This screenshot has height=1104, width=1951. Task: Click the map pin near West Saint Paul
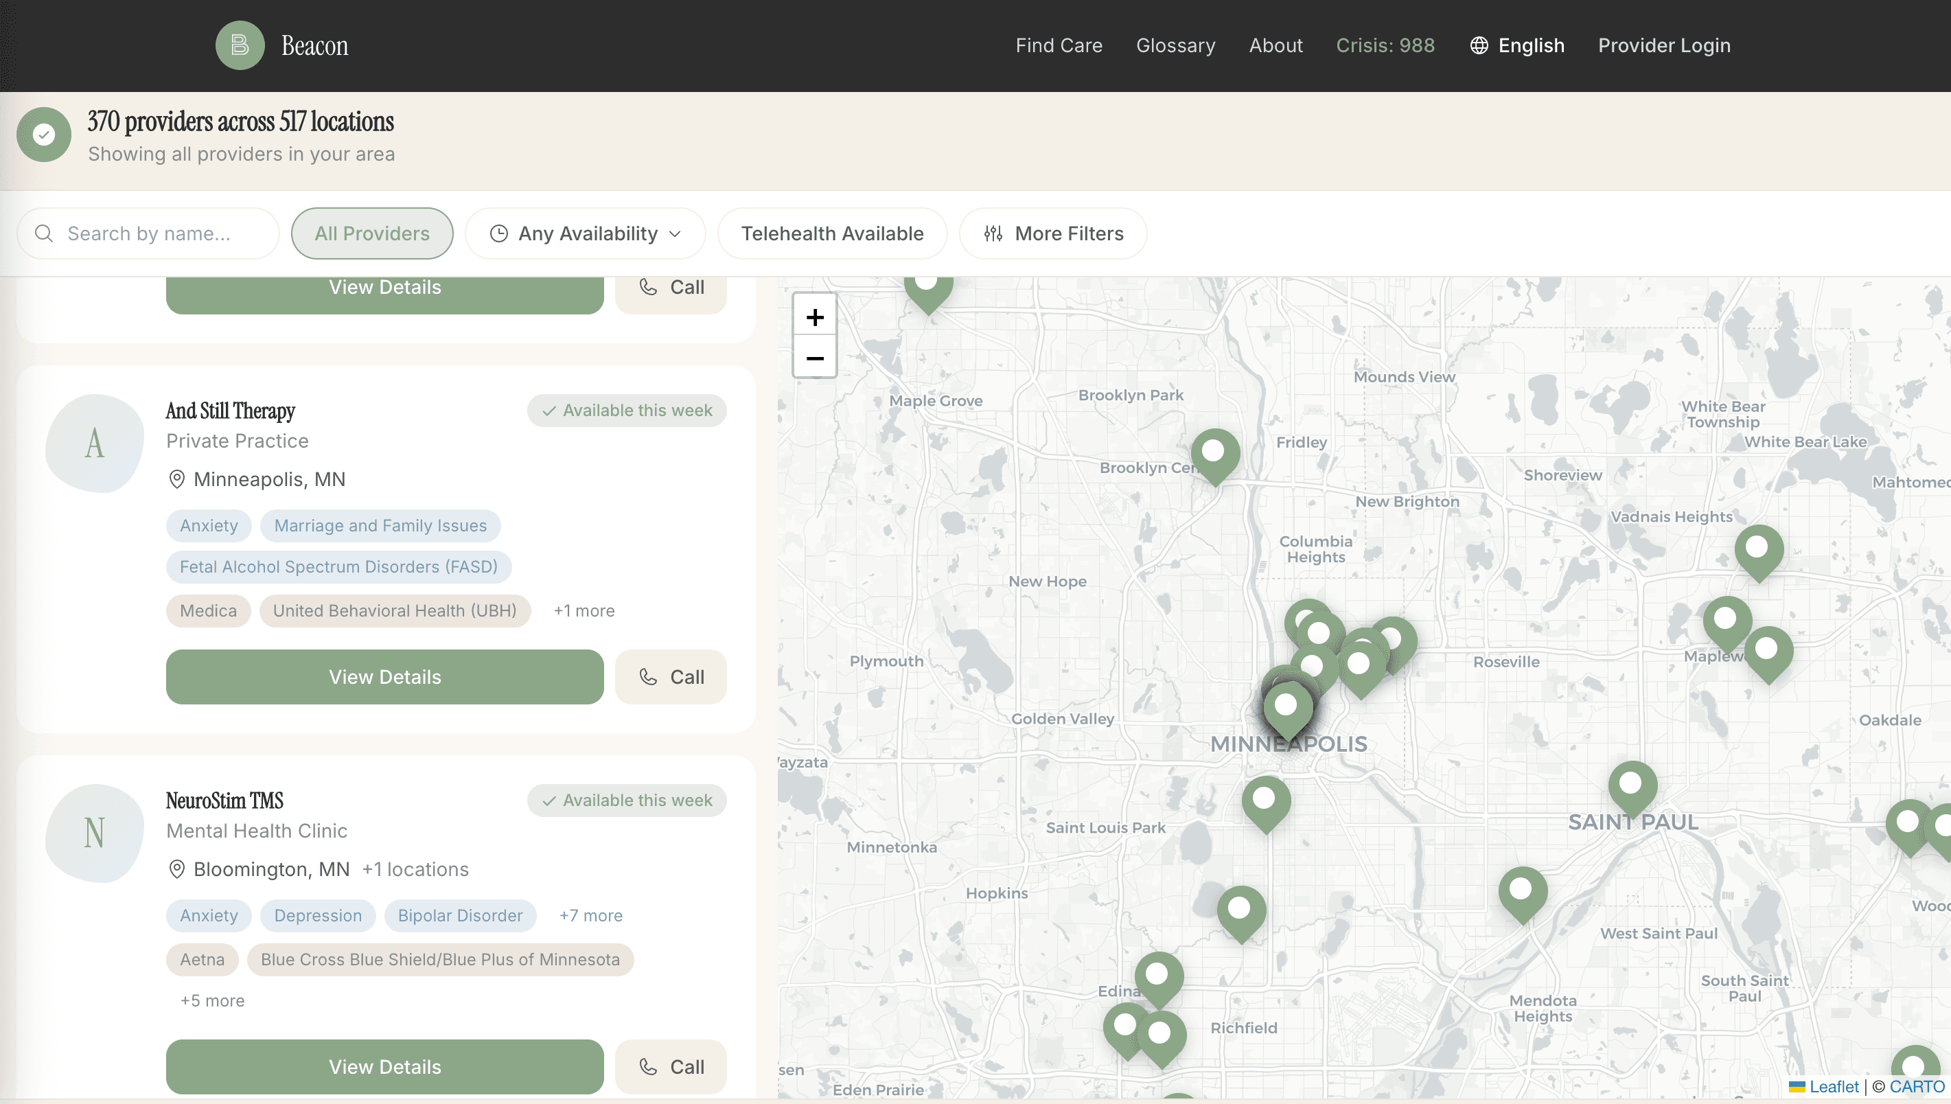click(x=1523, y=893)
